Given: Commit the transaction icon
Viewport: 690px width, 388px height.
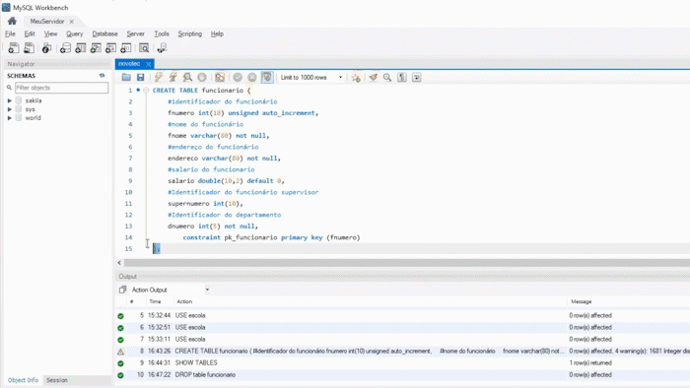Looking at the screenshot, I should click(238, 78).
